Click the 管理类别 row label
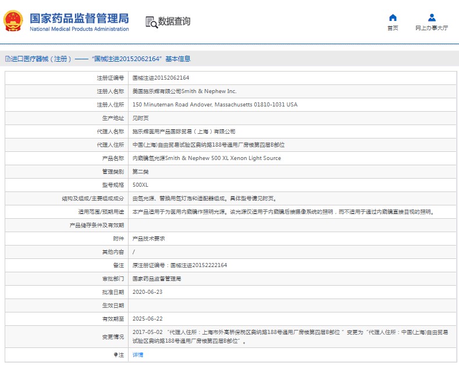Viewport: 459px width, 366px height. pyautogui.click(x=113, y=172)
